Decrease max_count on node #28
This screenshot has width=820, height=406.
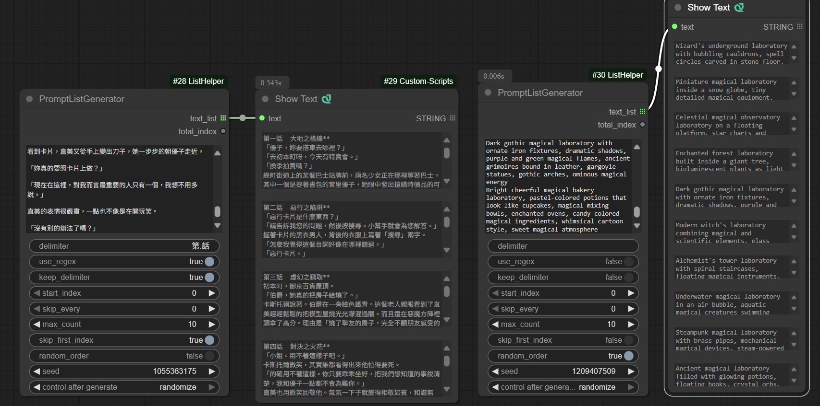(37, 324)
